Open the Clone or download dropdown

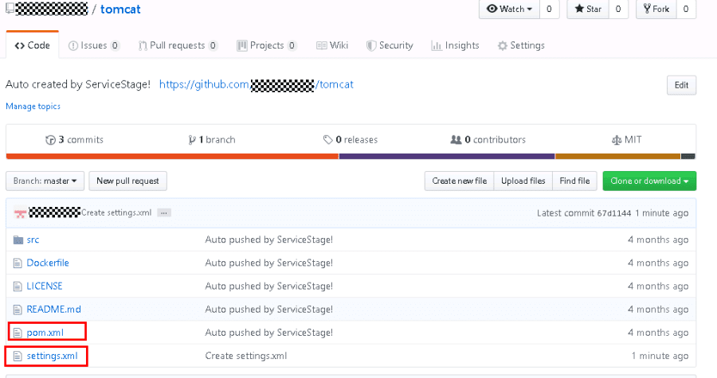649,181
